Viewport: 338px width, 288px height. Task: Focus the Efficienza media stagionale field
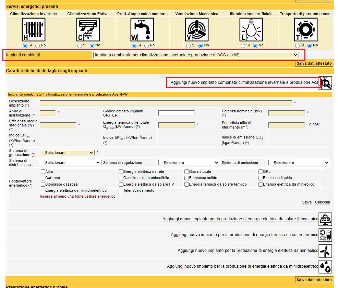[x=58, y=125]
